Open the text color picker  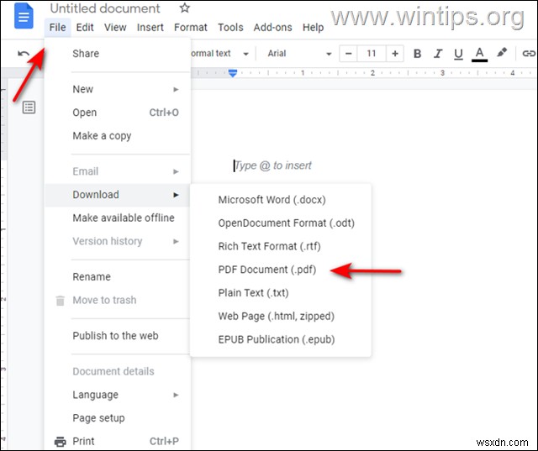(x=479, y=54)
